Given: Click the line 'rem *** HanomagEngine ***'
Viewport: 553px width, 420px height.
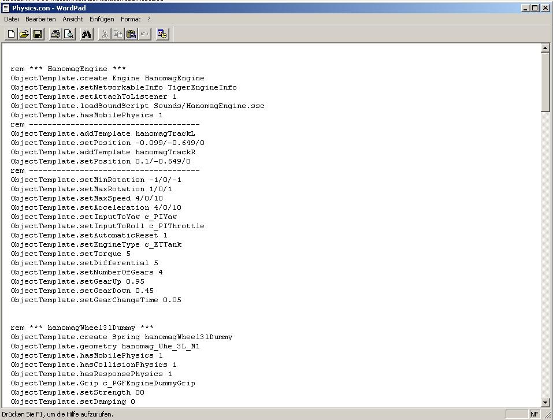Looking at the screenshot, I should pyautogui.click(x=68, y=69).
